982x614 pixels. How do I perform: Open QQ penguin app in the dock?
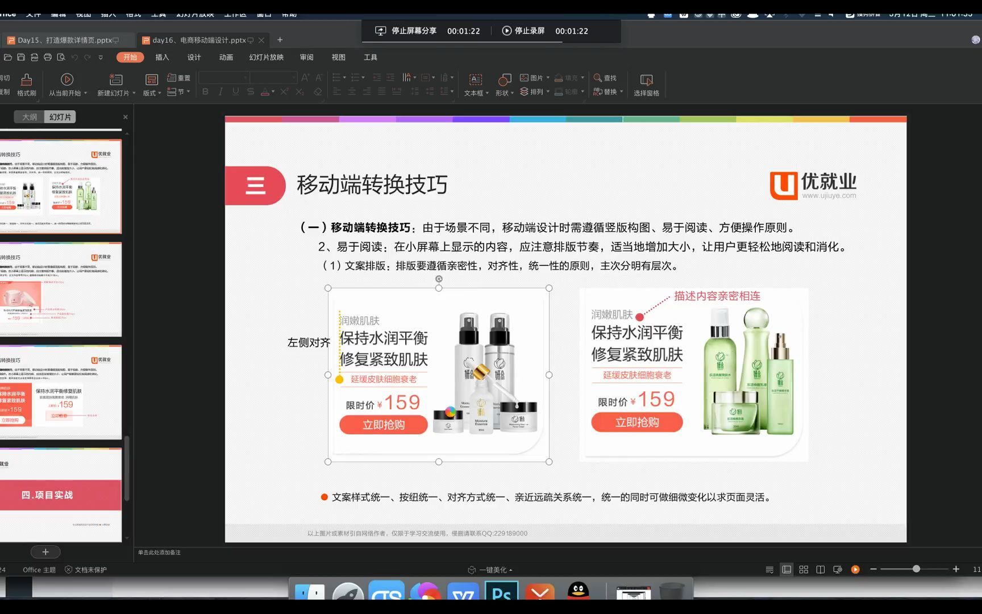click(578, 591)
